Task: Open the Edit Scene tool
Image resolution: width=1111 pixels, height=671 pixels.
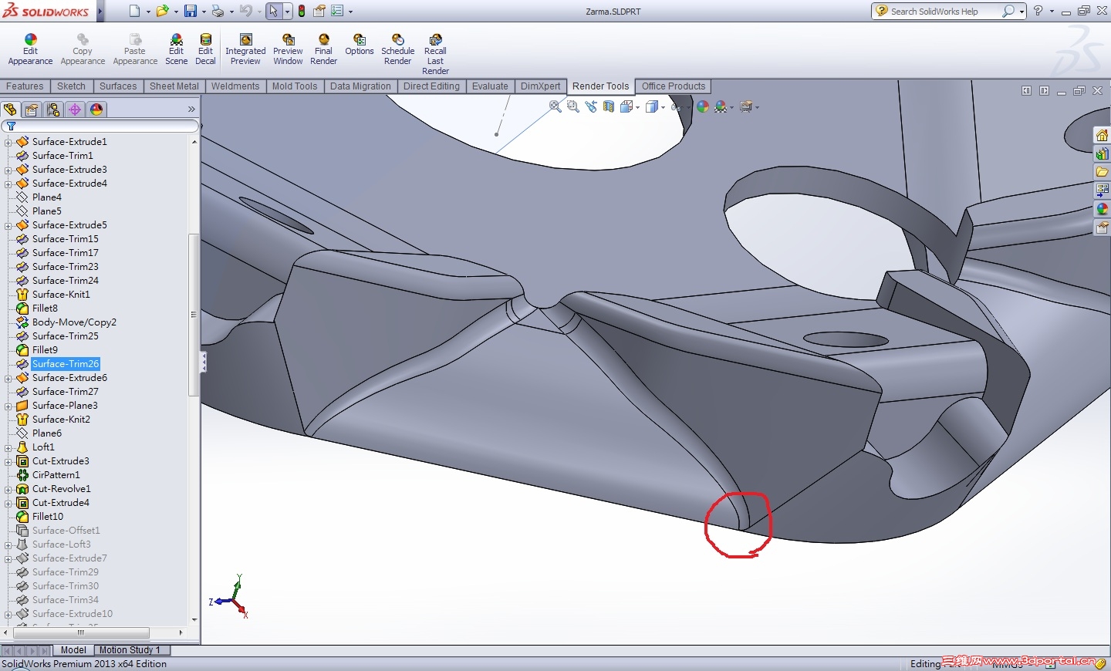Action: [176, 49]
